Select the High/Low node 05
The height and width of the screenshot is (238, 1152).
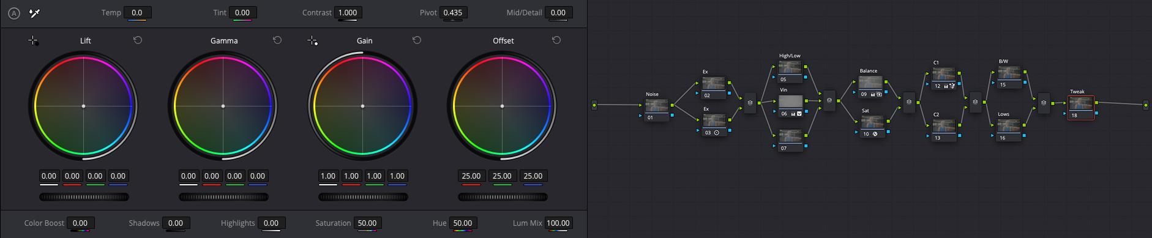pos(790,71)
